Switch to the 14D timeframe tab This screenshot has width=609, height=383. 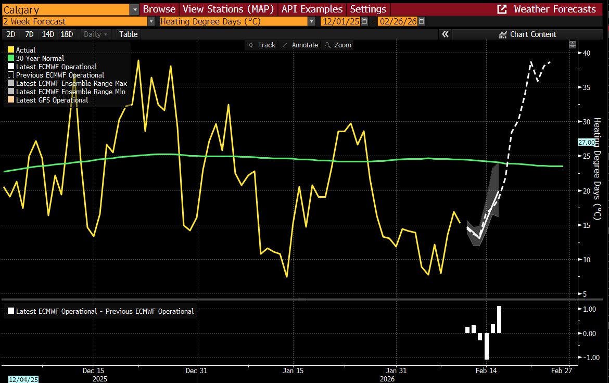point(47,34)
